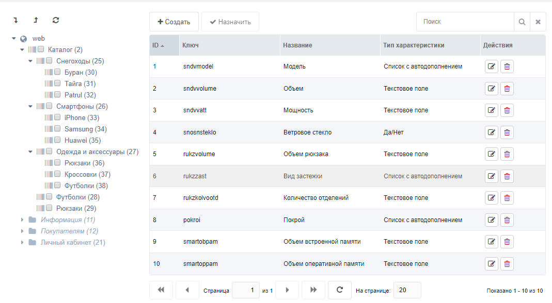
Task: Click the search magnifier icon
Action: pos(522,22)
